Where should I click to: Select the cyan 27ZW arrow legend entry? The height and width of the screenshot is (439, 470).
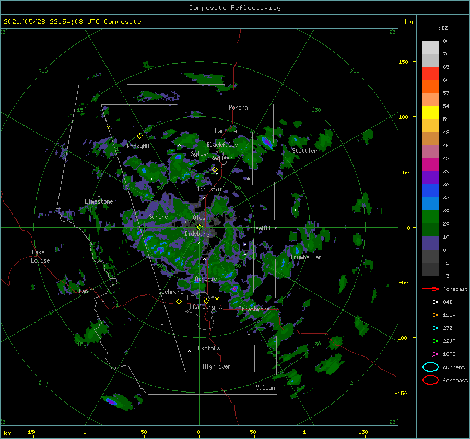point(430,328)
